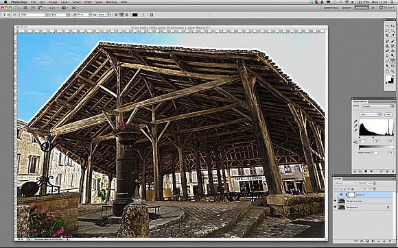Toggle lock position in Layers

(x=349, y=189)
